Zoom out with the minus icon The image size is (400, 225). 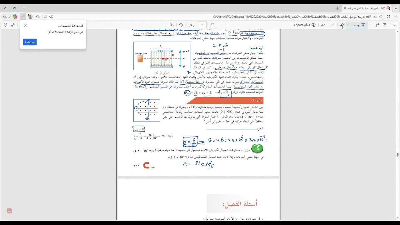coord(227,25)
